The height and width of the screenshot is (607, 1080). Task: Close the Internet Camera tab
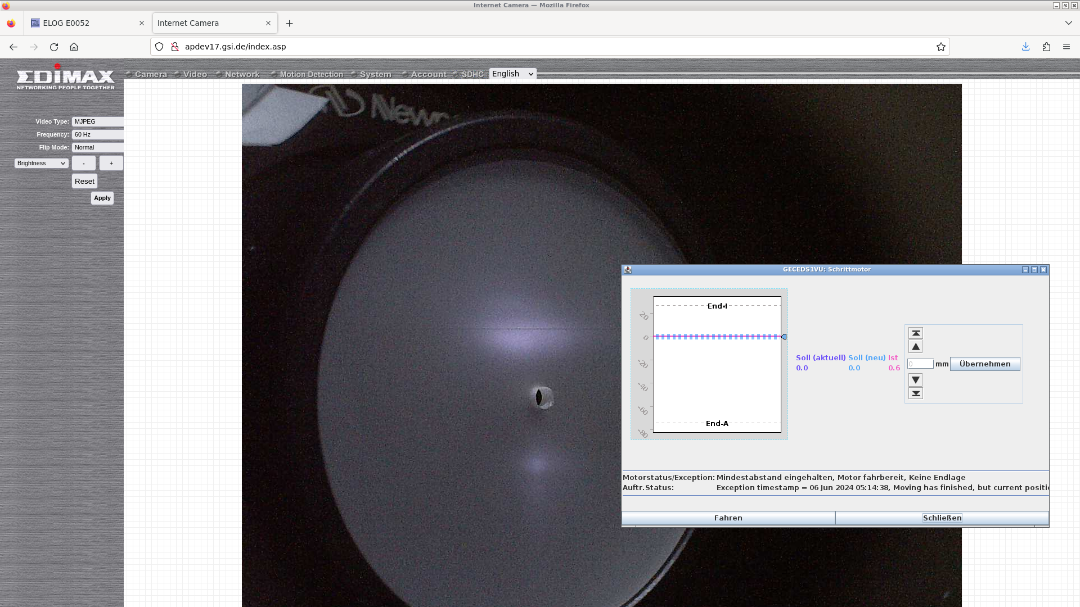(x=268, y=23)
